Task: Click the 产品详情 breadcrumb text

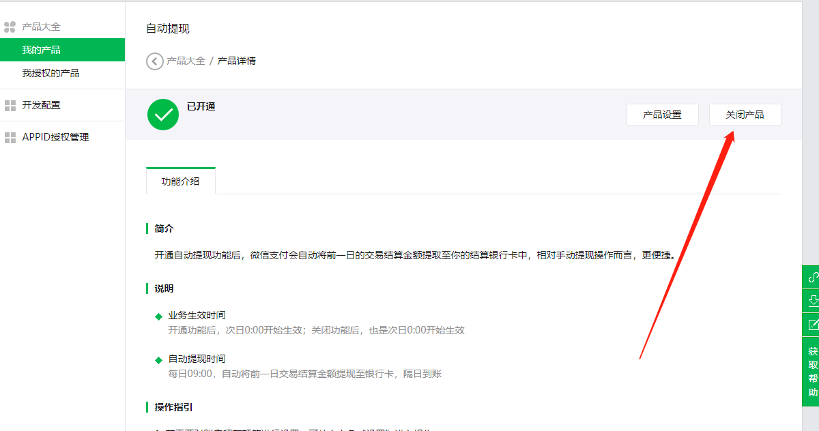Action: point(237,61)
